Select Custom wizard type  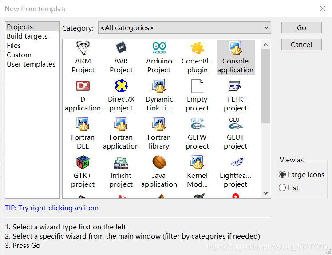point(32,55)
